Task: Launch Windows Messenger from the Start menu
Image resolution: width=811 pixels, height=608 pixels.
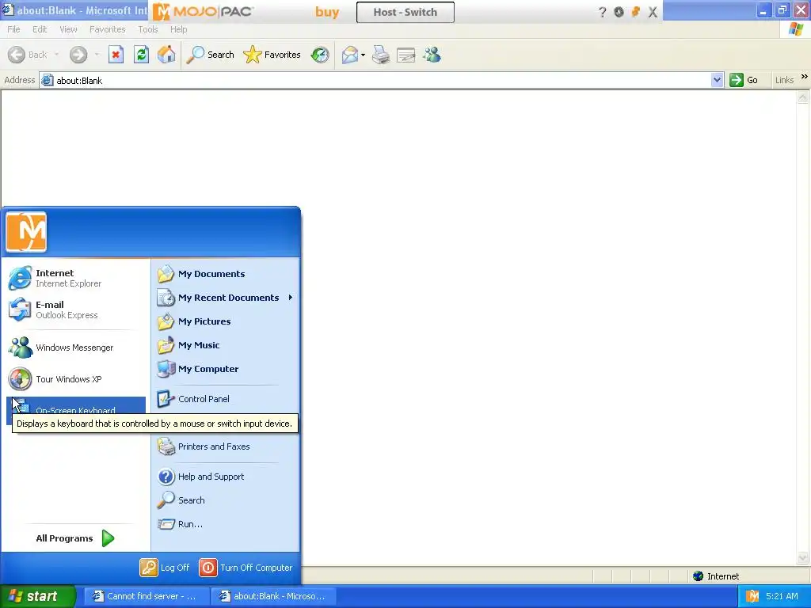Action: (x=75, y=348)
